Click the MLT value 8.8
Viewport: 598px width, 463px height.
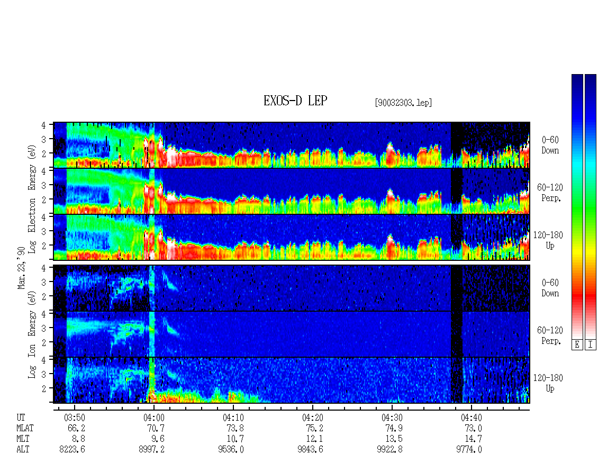coord(78,439)
